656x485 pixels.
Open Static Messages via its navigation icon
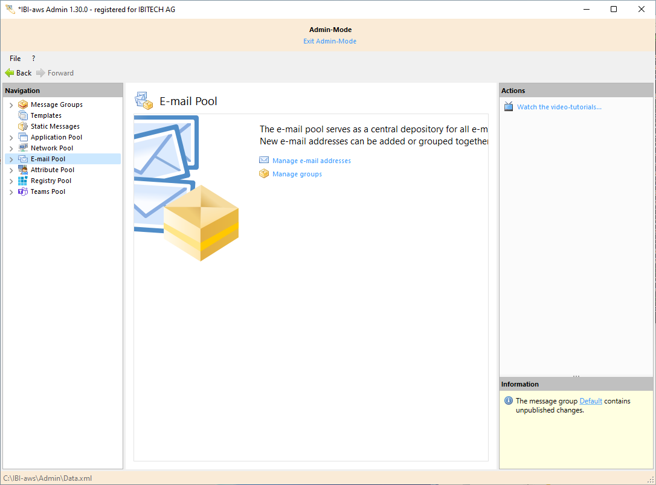(22, 126)
